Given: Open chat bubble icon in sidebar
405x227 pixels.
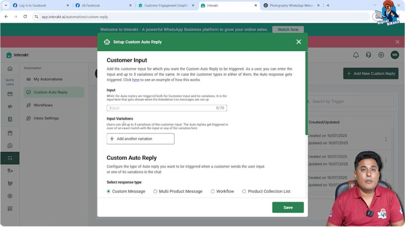Looking at the screenshot, I should [x=10, y=146].
